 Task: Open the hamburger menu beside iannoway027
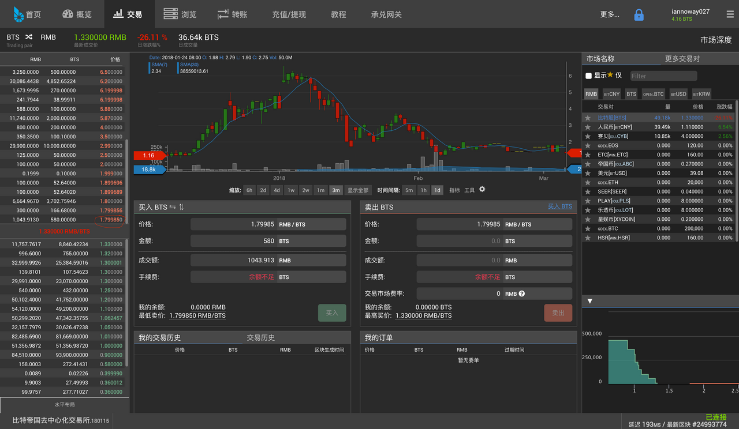(730, 14)
